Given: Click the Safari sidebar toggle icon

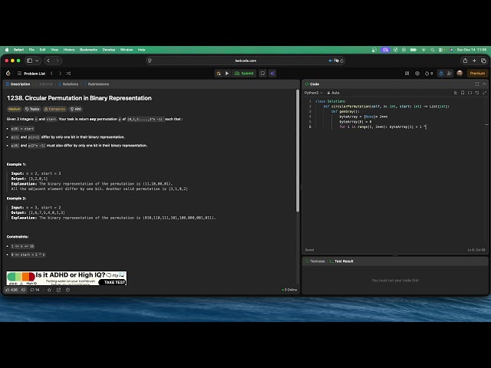Looking at the screenshot, I should pyautogui.click(x=29, y=61).
